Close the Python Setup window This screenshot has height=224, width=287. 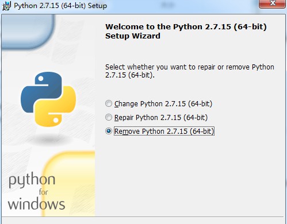pos(272,4)
